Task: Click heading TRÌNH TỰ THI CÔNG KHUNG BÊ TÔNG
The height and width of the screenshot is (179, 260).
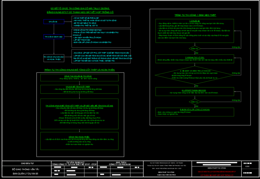Action: pos(79,69)
